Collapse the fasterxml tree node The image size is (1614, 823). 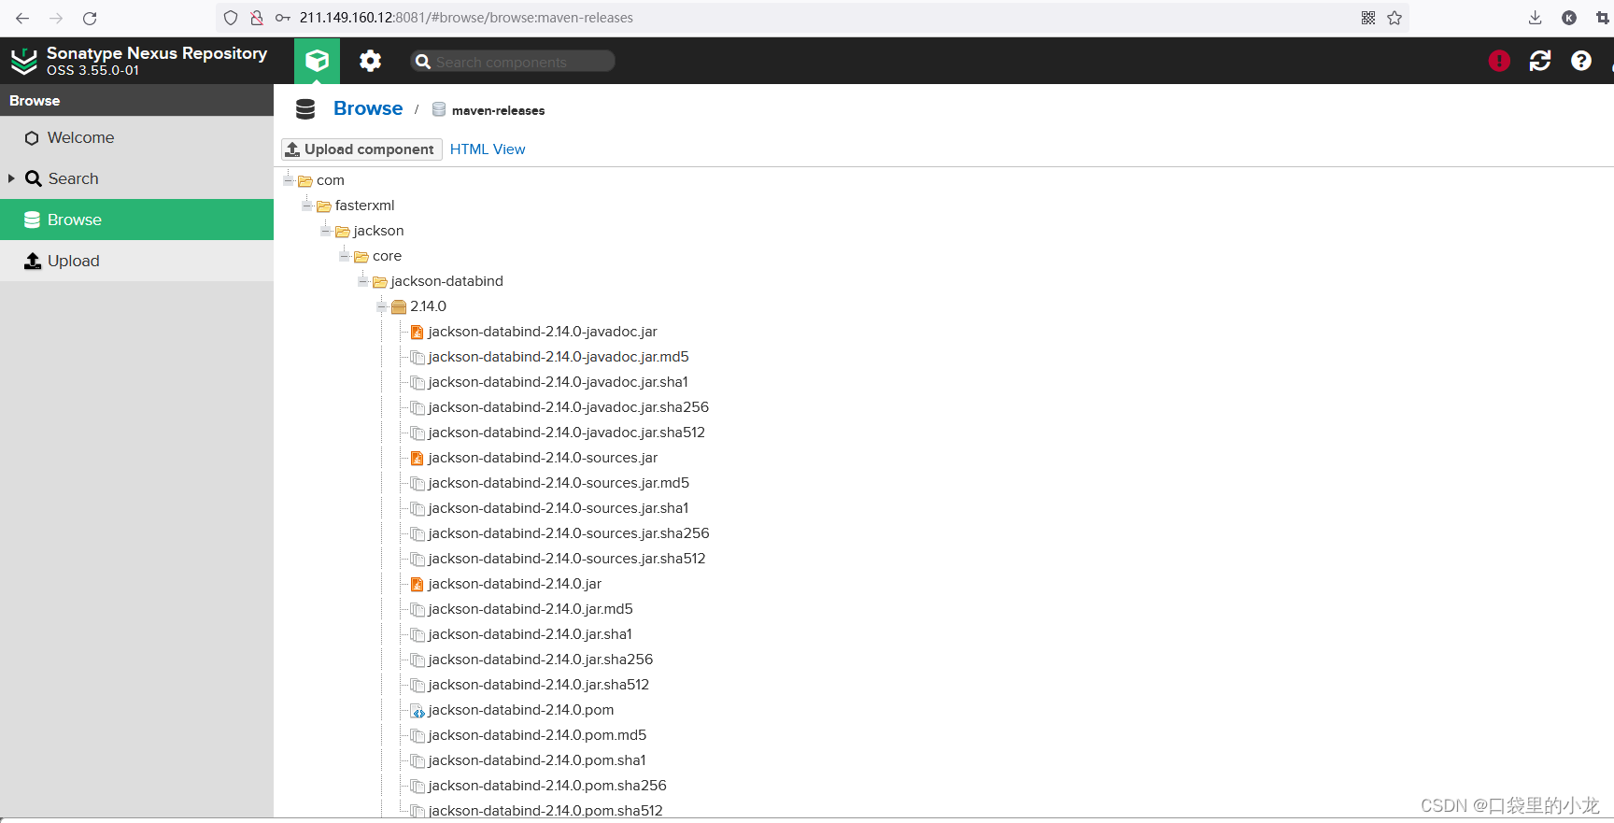click(307, 205)
